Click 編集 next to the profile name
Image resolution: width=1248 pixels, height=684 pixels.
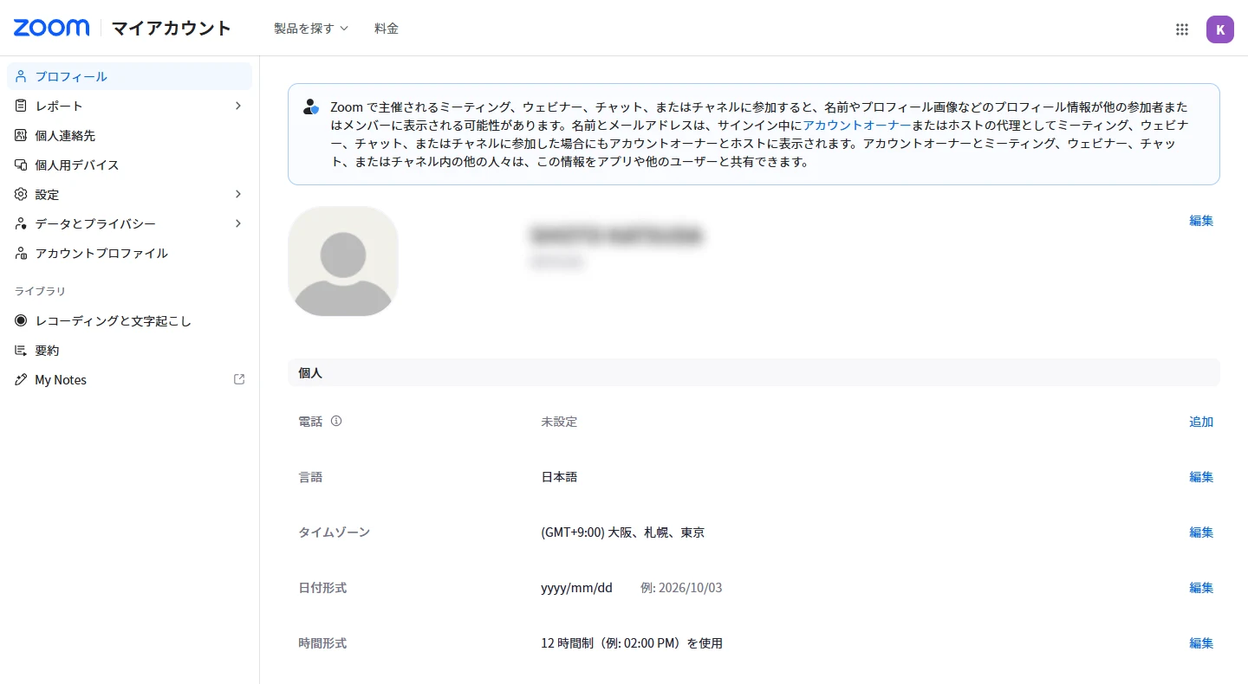tap(1201, 221)
